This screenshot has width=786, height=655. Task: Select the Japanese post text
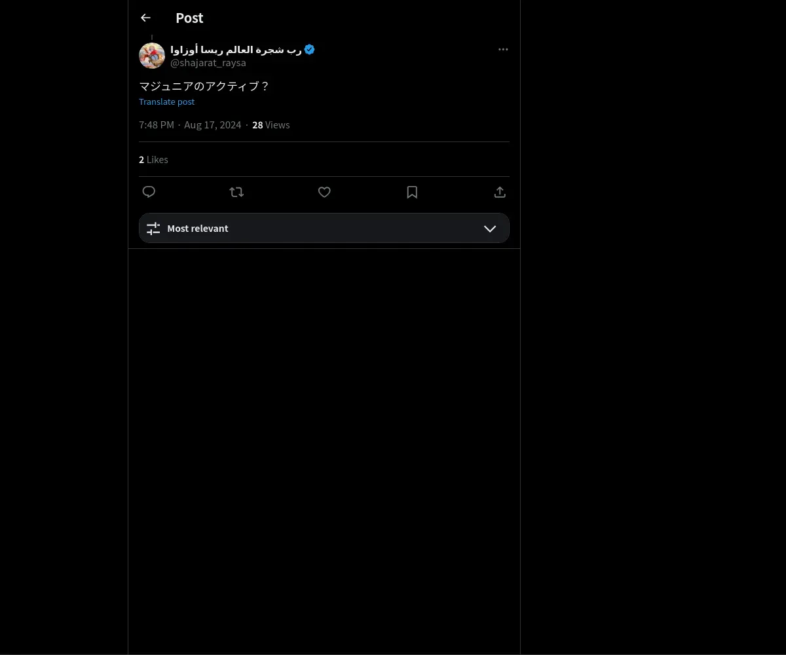tap(204, 86)
